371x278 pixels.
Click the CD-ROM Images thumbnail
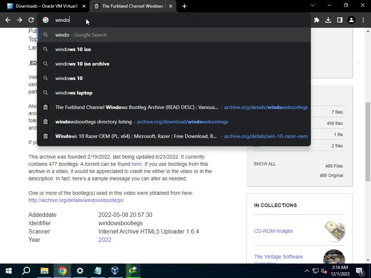(x=334, y=231)
